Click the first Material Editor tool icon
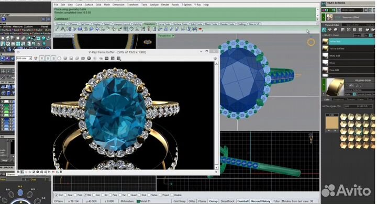The image size is (377, 204). (324, 30)
